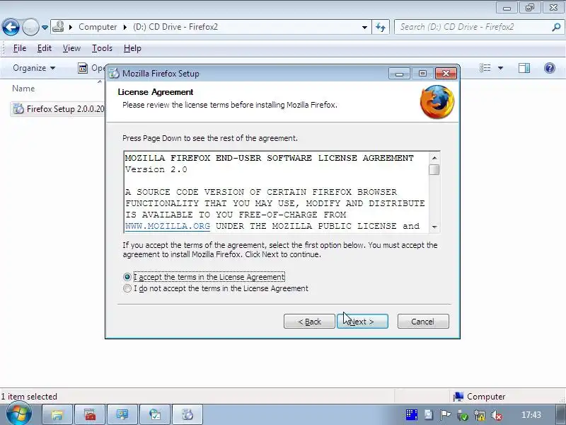Open the Edit menu
566x425 pixels.
[x=45, y=48]
